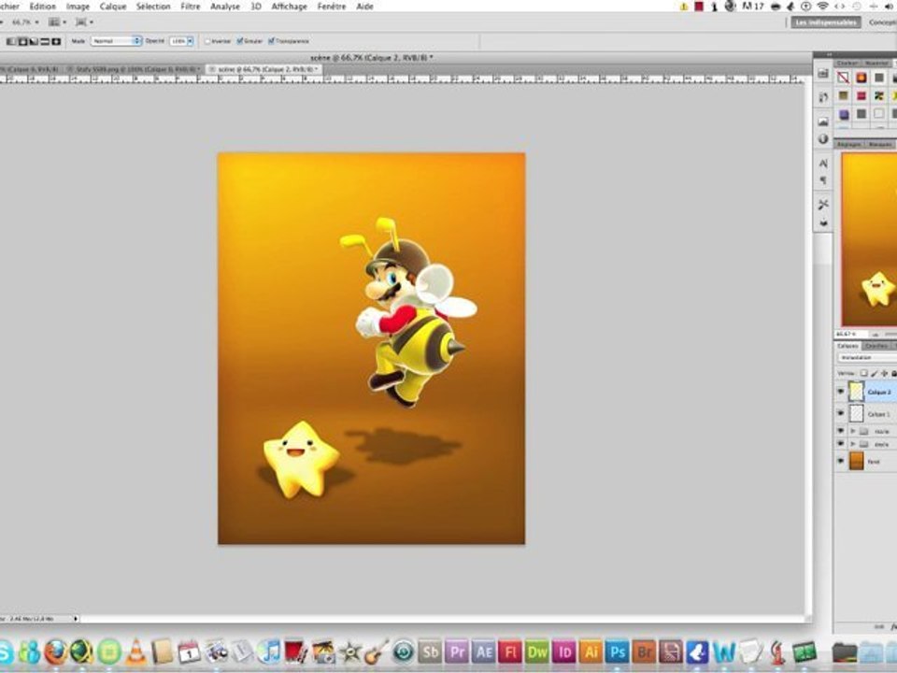This screenshot has width=897, height=673.
Task: Open GarageBand from the Dock
Action: 377,652
